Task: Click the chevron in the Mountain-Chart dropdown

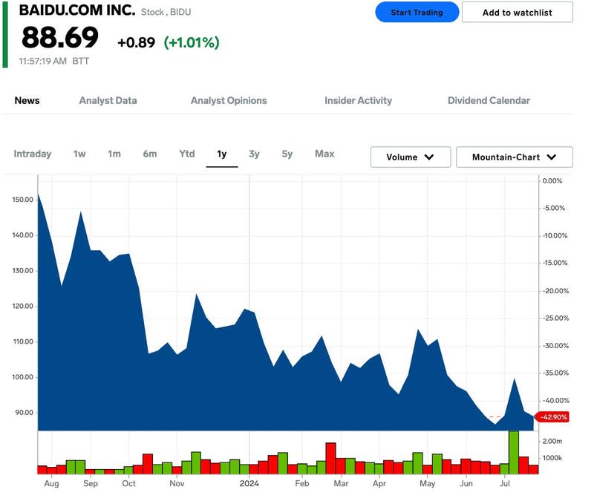Action: pyautogui.click(x=552, y=157)
